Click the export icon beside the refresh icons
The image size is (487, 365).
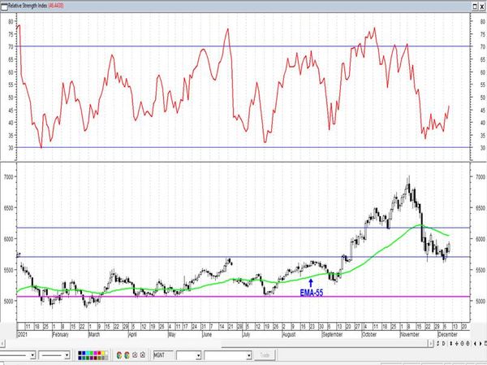pos(135,355)
